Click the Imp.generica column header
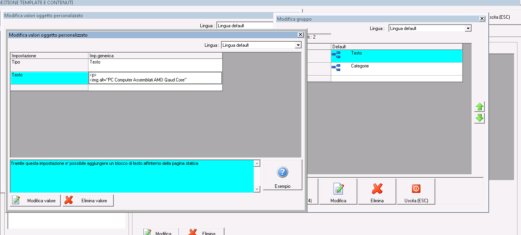This screenshot has height=235, width=521. [155, 56]
